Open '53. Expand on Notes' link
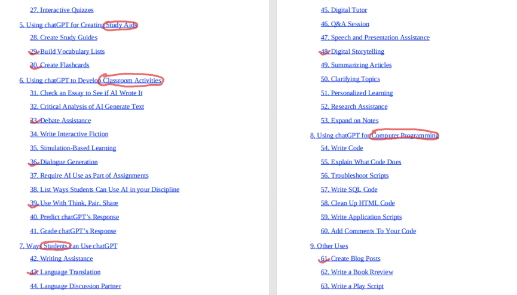The height and width of the screenshot is (295, 517). pos(350,120)
